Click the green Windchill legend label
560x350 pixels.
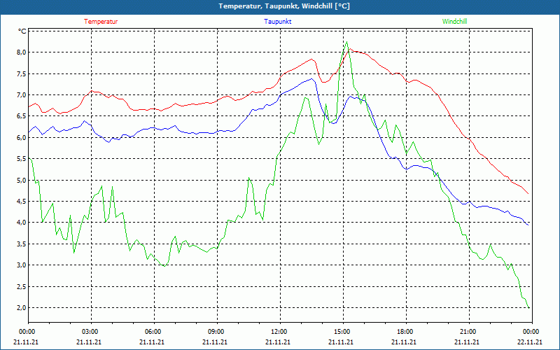click(x=454, y=22)
